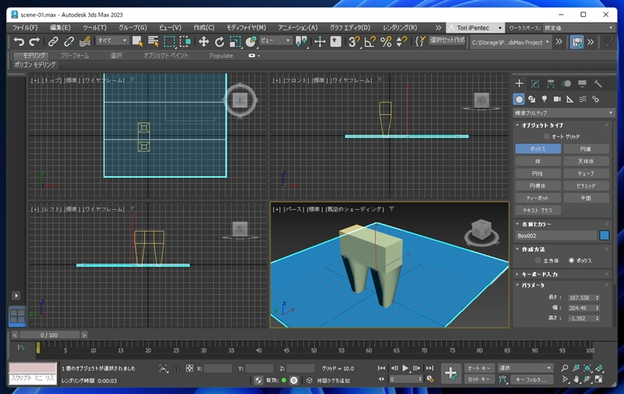Open the モディファイヤ(M) menu
This screenshot has height=394, width=624.
point(246,27)
